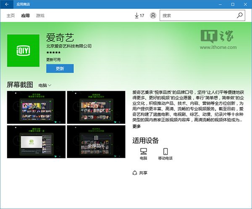Click the 爱奇艺 app title text
252x209 pixels.
pos(60,38)
